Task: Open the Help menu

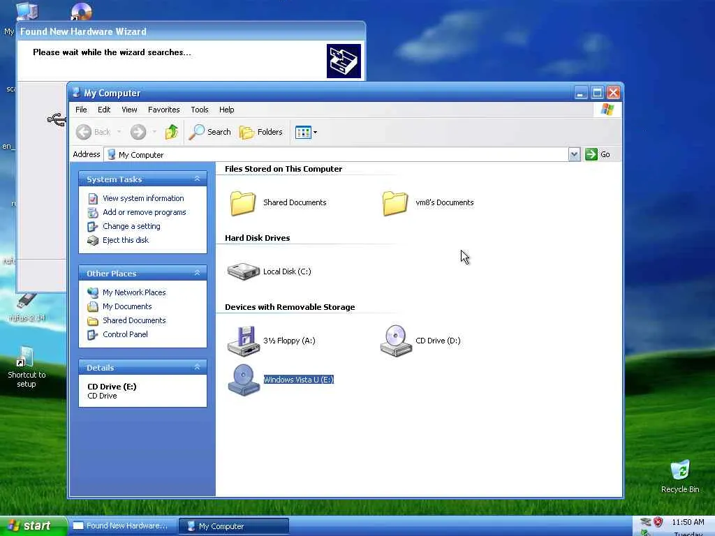Action: pyautogui.click(x=227, y=110)
